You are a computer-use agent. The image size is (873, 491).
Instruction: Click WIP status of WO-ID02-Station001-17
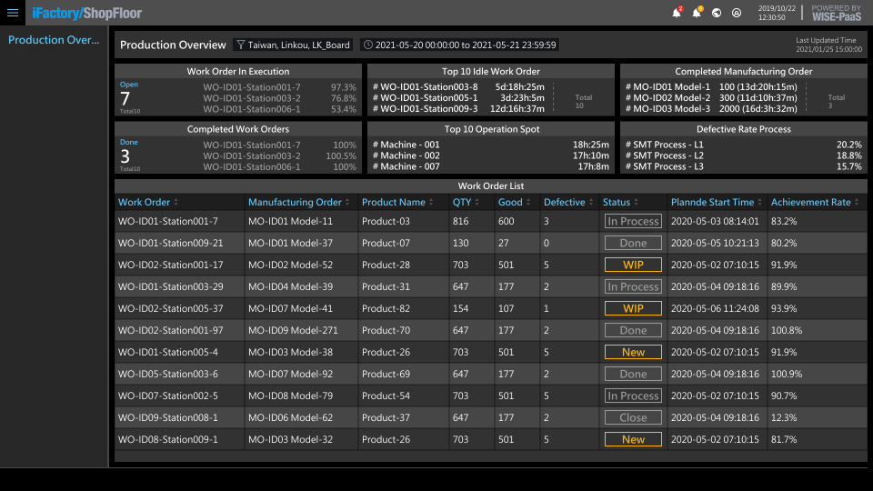[x=633, y=265]
